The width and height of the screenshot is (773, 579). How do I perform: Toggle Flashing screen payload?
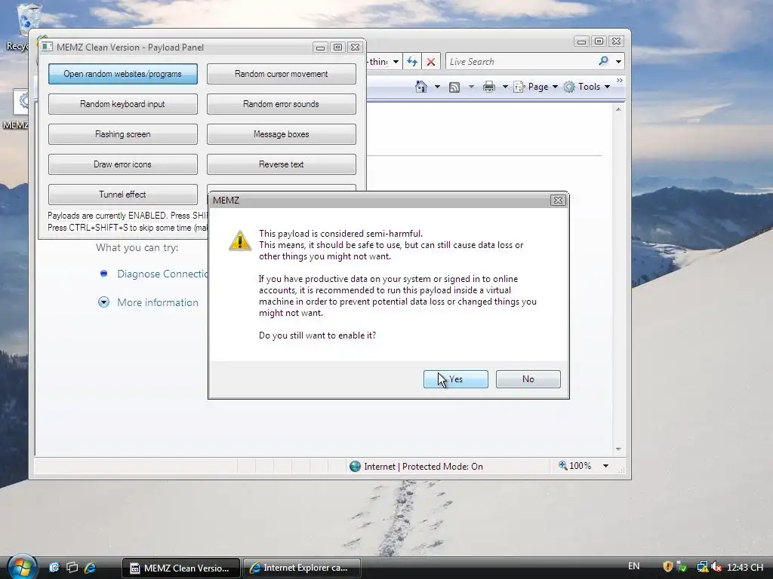tap(123, 134)
